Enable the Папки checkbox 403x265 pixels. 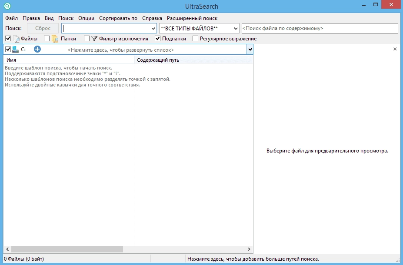(47, 39)
